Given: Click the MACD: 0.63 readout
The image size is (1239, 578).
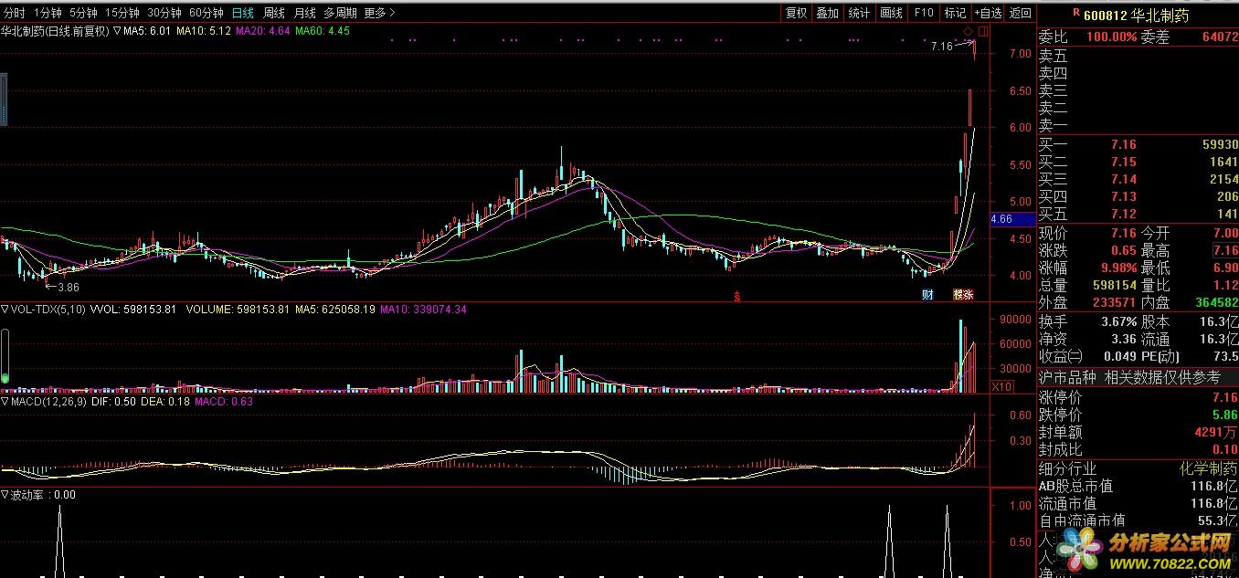Looking at the screenshot, I should [224, 401].
